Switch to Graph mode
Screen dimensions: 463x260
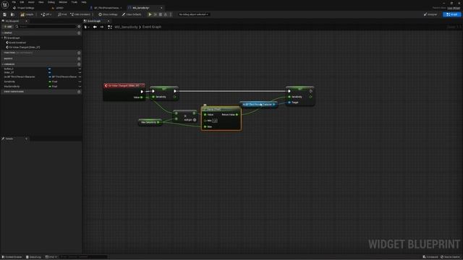pos(452,14)
